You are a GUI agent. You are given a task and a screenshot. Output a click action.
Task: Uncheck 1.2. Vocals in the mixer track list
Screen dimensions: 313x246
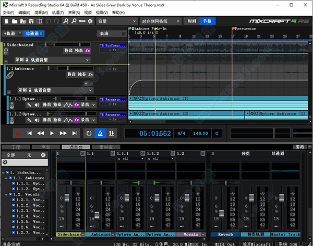[x=10, y=194]
